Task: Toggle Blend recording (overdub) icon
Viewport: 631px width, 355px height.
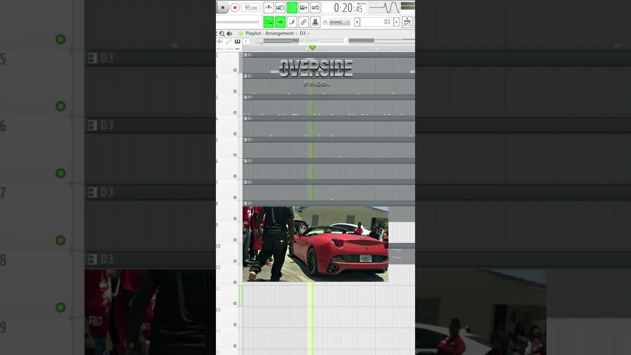Action: point(303,7)
